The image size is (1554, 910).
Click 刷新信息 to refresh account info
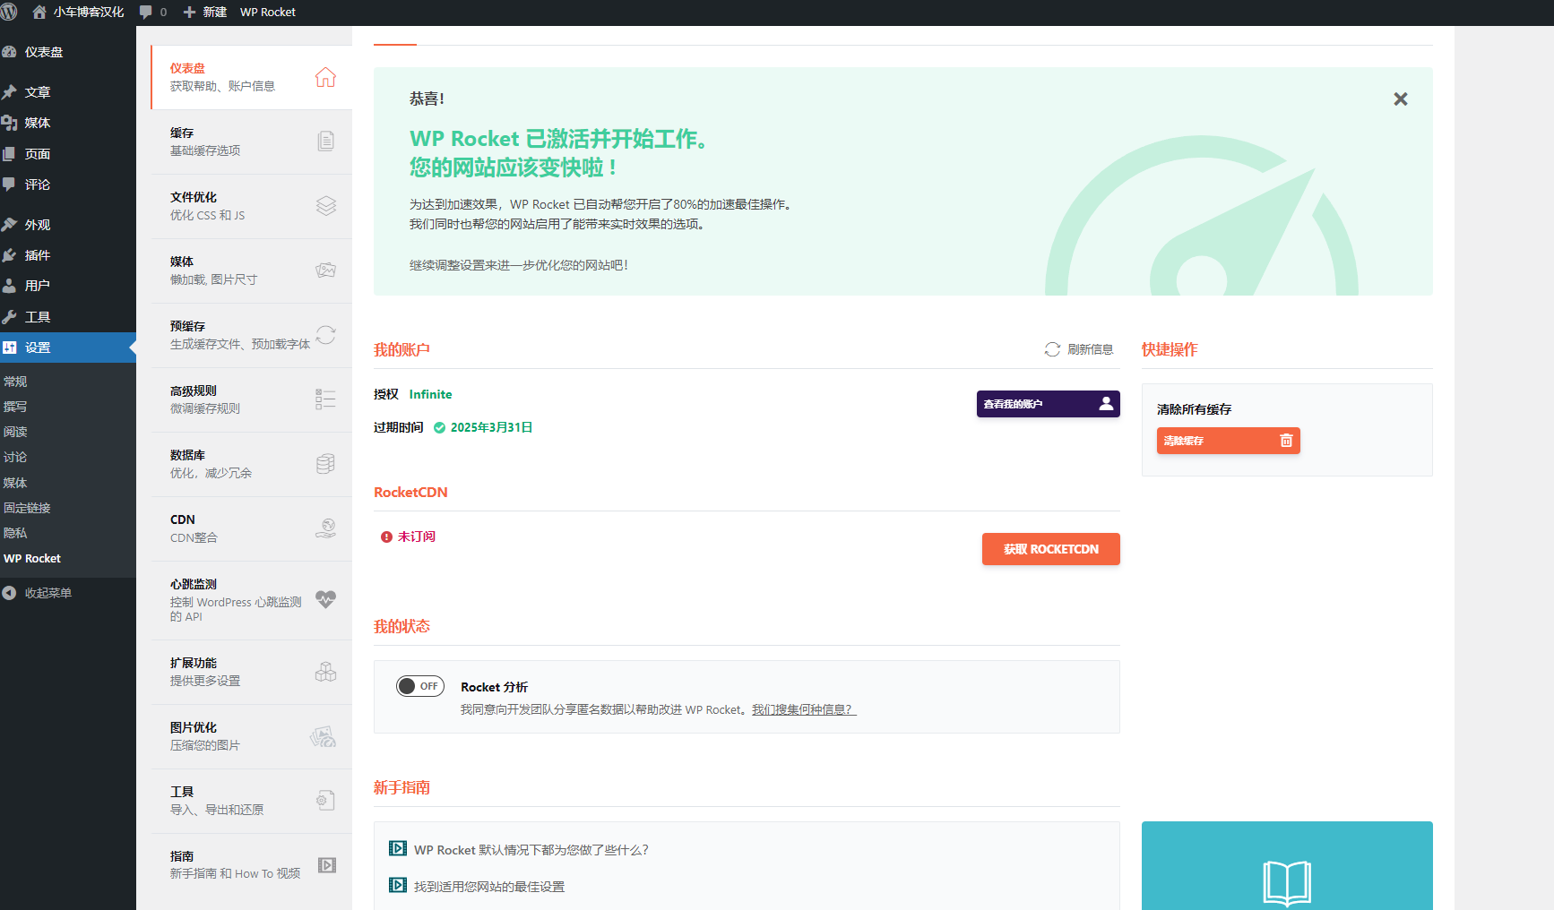click(x=1079, y=349)
